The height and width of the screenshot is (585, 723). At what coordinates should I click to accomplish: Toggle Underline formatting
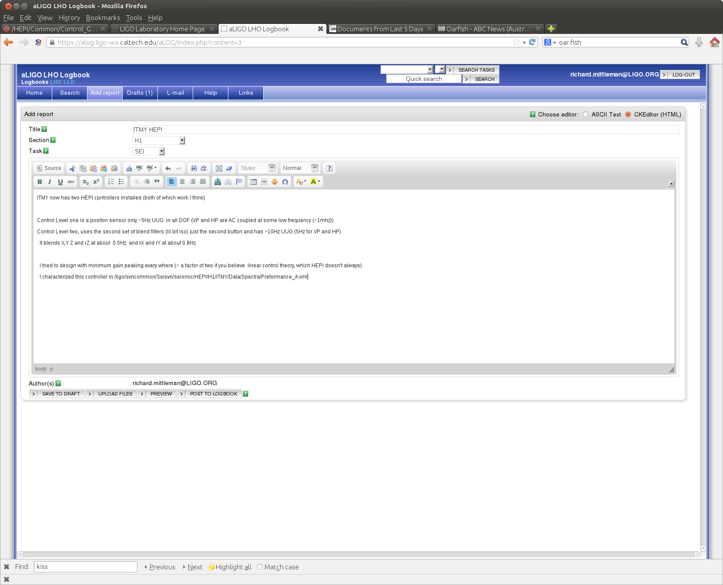coord(60,182)
